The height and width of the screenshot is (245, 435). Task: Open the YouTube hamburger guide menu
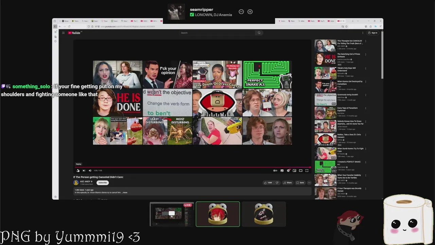(63, 33)
